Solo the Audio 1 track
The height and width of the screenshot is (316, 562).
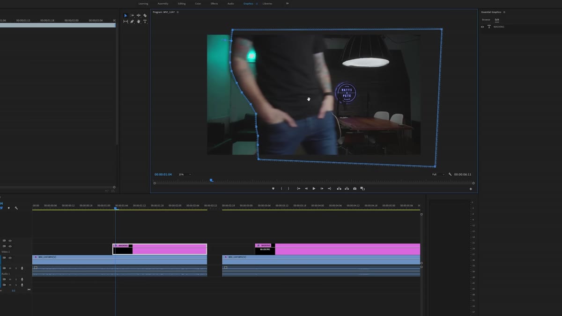pyautogui.click(x=16, y=268)
